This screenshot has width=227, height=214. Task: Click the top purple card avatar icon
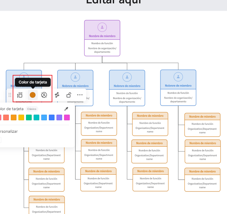point(102,27)
